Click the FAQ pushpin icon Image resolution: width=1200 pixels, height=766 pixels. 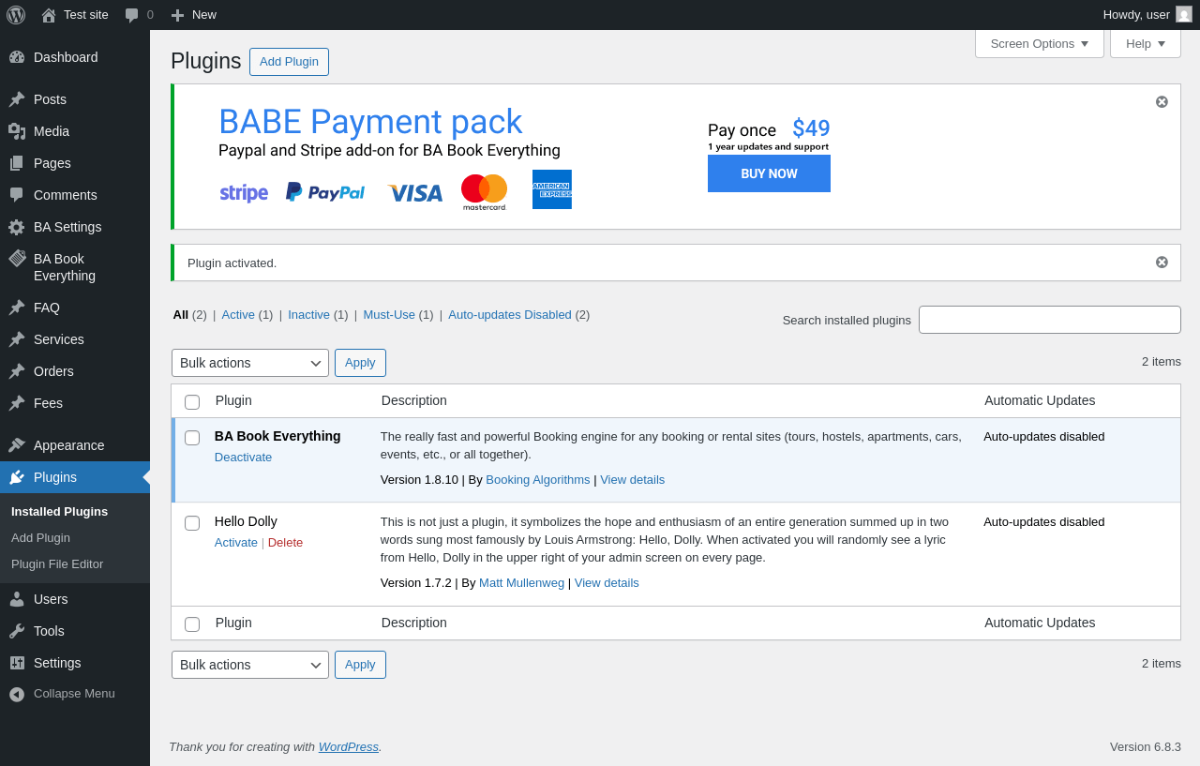[x=17, y=308]
